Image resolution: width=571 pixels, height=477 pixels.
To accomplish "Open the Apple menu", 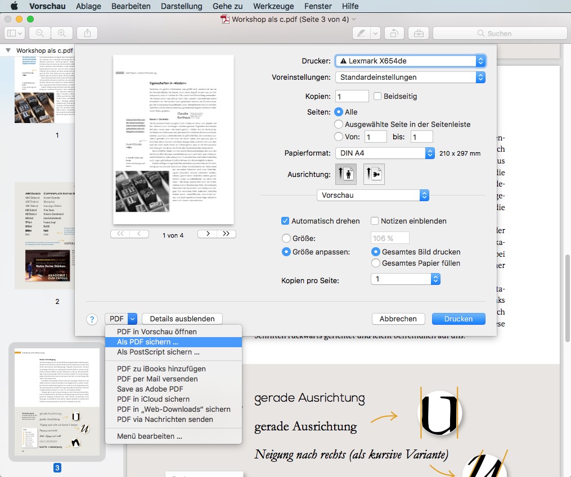I will (14, 6).
